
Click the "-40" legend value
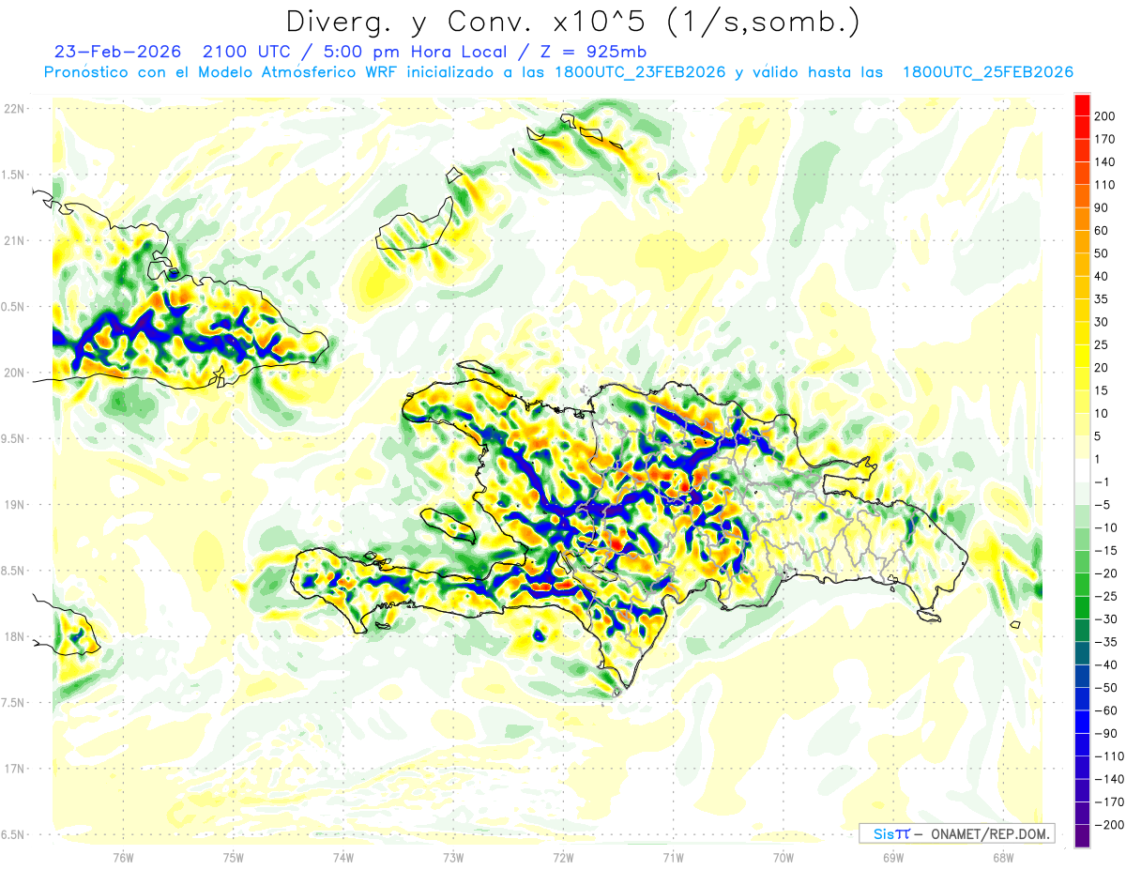[x=1107, y=665]
